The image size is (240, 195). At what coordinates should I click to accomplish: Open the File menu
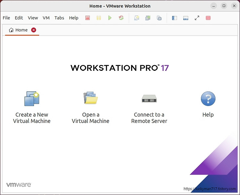tap(6, 18)
